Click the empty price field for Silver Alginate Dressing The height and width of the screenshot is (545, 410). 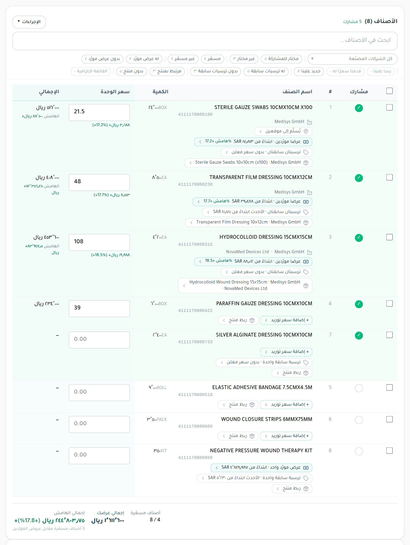click(99, 340)
